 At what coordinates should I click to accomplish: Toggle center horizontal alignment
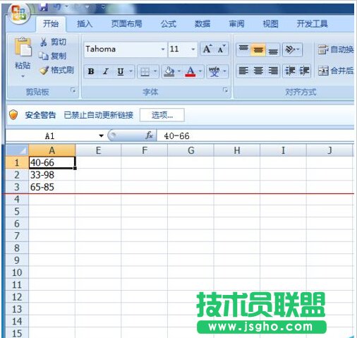(258, 71)
